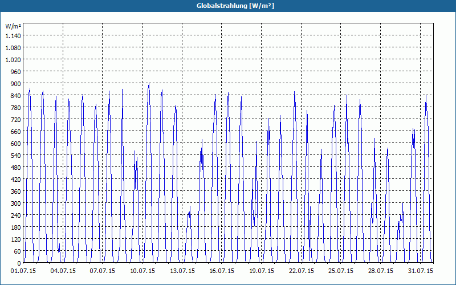Click the 360 y-axis value
The height and width of the screenshot is (285, 456).
[16, 192]
